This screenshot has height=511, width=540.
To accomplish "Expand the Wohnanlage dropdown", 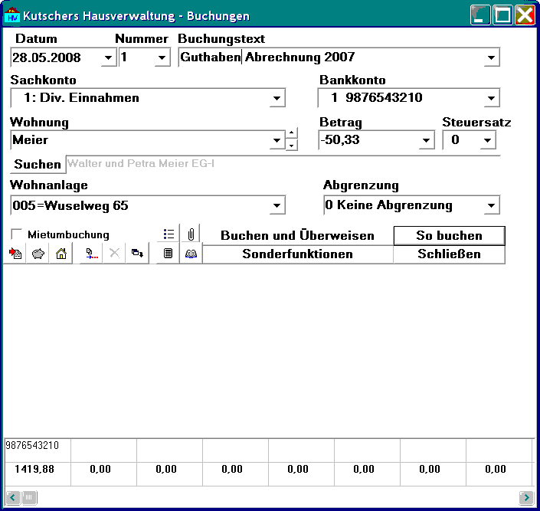I will (277, 205).
